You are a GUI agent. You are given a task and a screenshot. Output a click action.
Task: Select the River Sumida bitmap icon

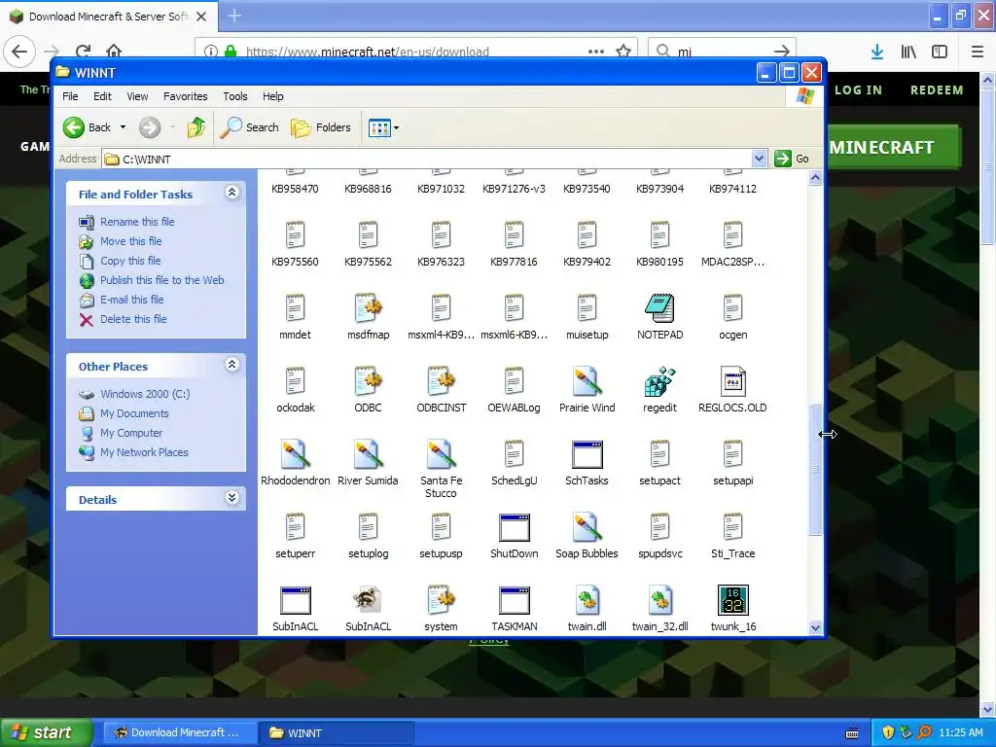368,454
